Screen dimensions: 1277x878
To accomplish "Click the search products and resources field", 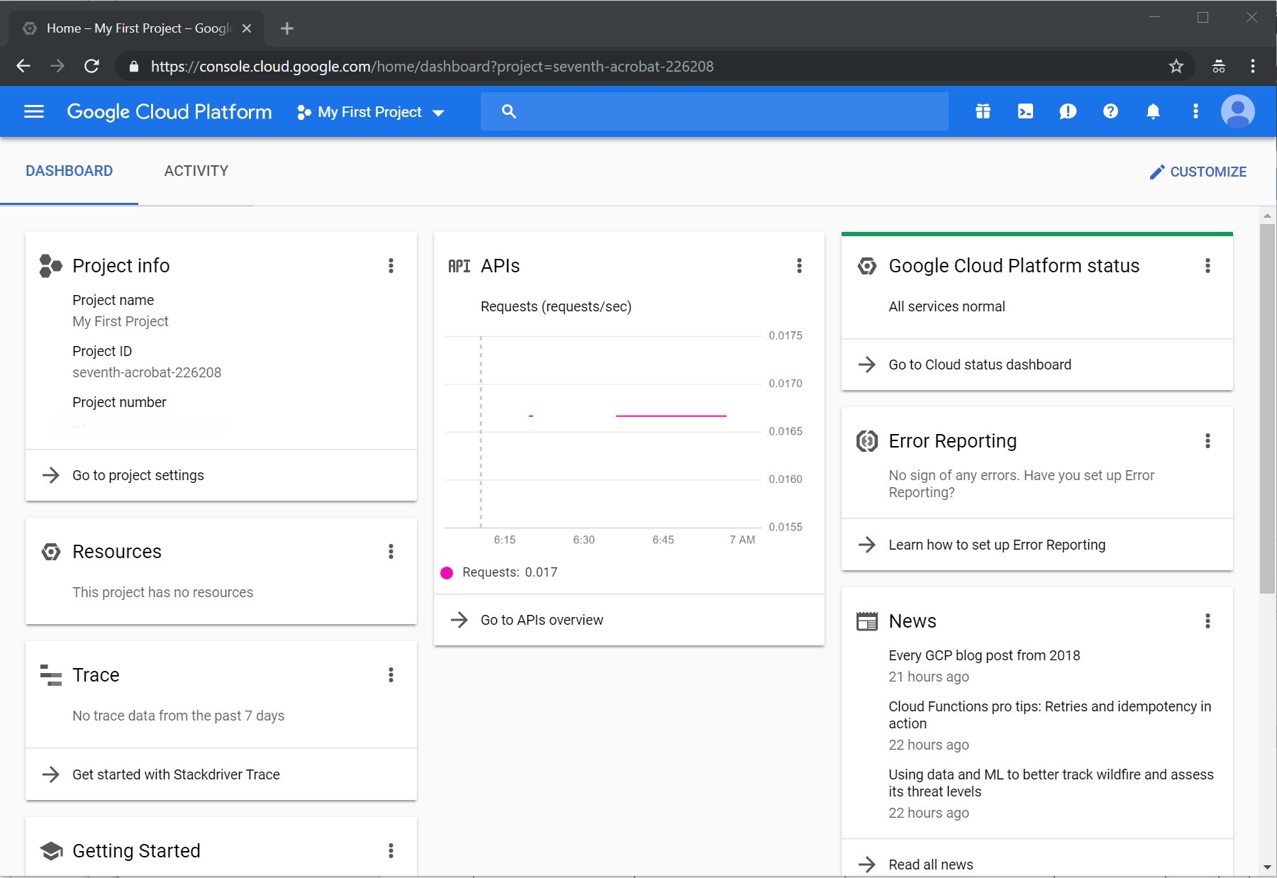I will tap(714, 111).
